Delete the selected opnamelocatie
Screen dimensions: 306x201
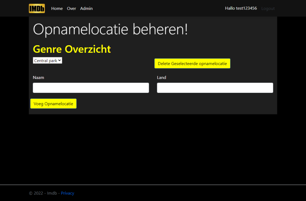tap(192, 64)
